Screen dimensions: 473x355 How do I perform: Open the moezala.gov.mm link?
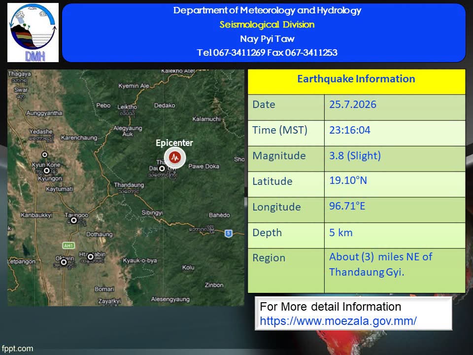coord(338,321)
